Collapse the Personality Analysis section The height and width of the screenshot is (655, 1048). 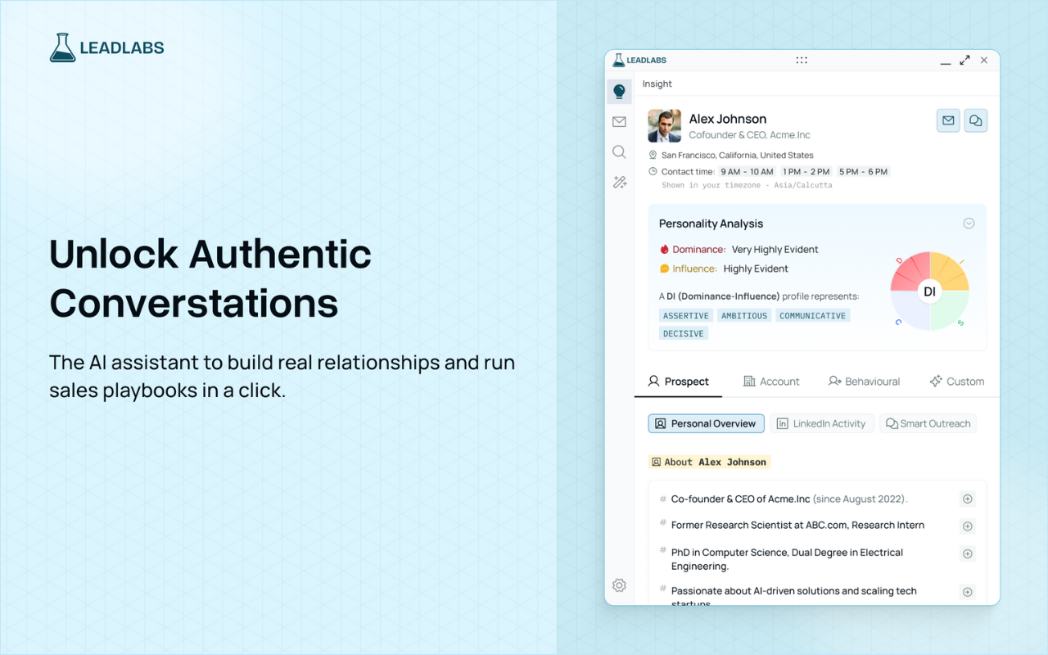coord(969,223)
